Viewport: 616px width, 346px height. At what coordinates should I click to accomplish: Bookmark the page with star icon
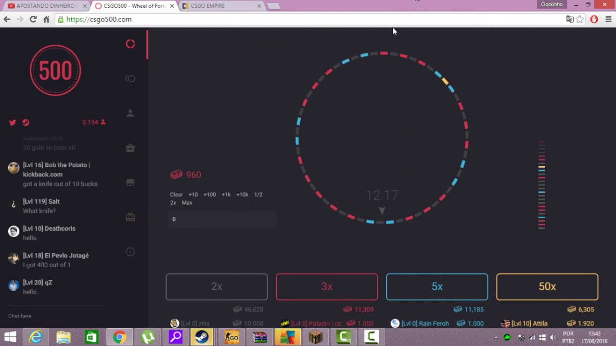pos(580,19)
